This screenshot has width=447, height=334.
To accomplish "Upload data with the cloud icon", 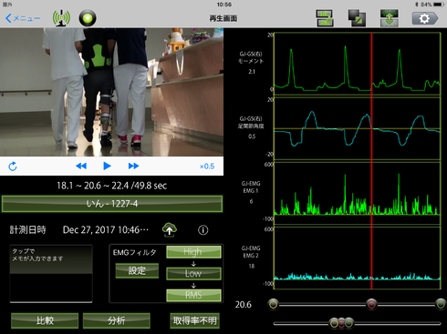I will click(170, 230).
